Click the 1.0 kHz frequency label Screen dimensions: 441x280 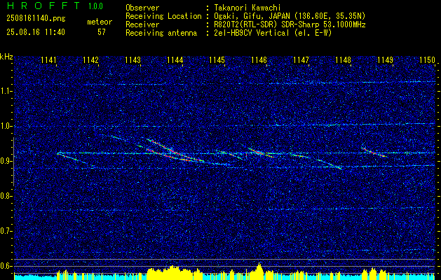pyautogui.click(x=4, y=126)
